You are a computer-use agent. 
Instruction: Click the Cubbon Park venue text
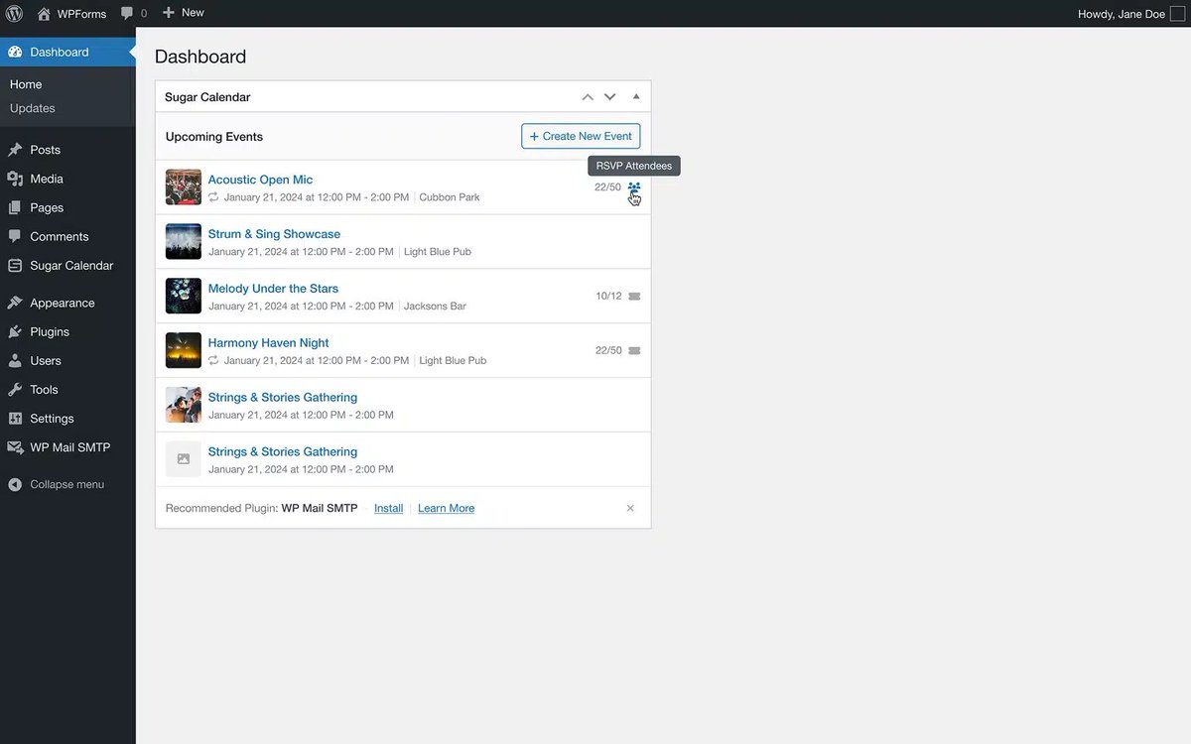(450, 197)
